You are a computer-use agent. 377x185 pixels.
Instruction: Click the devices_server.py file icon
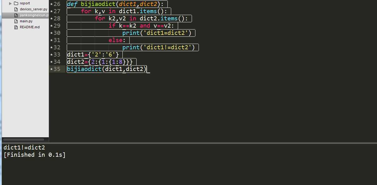[x=16, y=9]
